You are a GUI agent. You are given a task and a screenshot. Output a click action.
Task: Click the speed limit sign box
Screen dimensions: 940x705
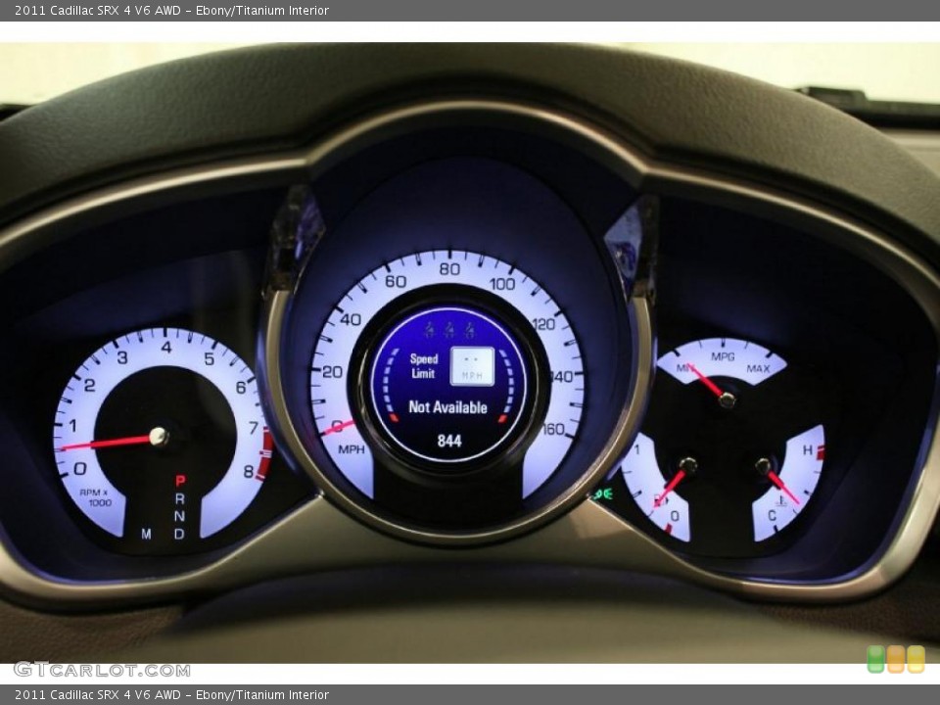pos(472,366)
